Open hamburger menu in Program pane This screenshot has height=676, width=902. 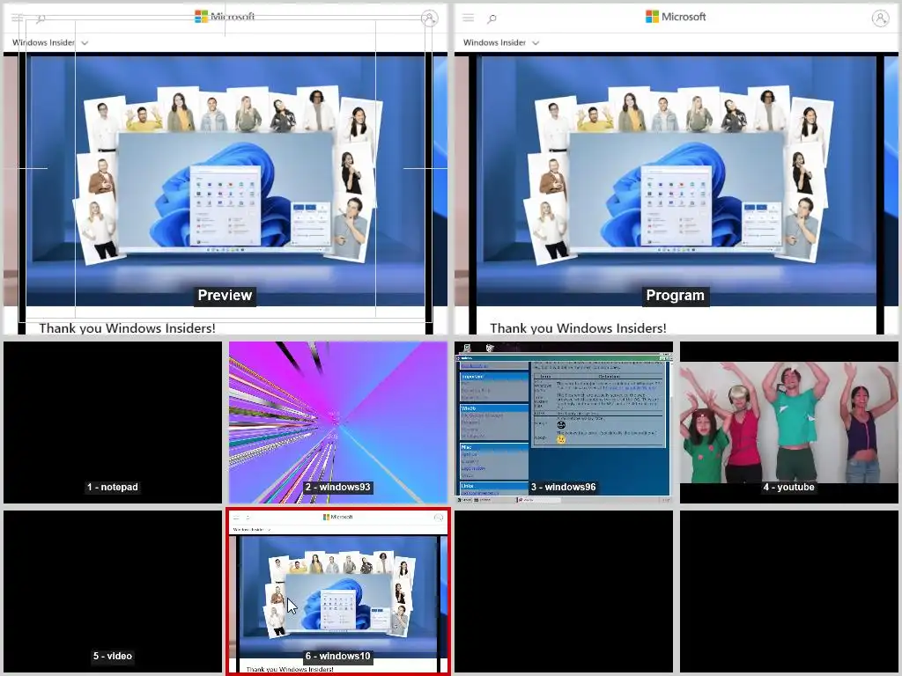pyautogui.click(x=469, y=18)
